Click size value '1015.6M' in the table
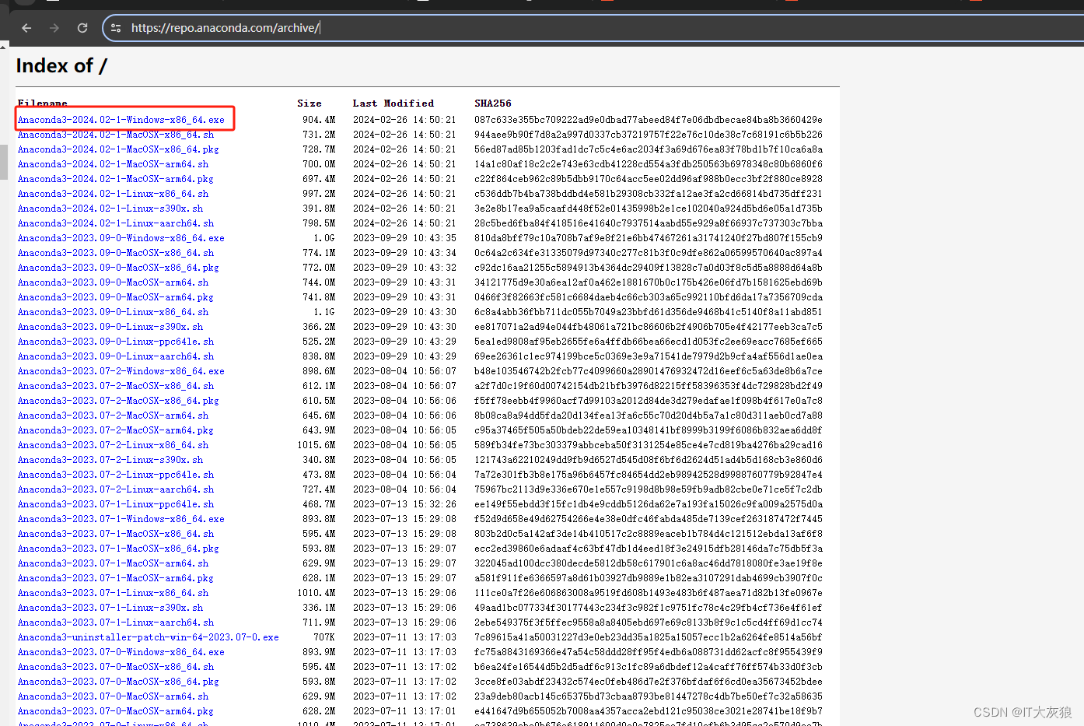Viewport: 1084px width, 726px height. [x=316, y=445]
